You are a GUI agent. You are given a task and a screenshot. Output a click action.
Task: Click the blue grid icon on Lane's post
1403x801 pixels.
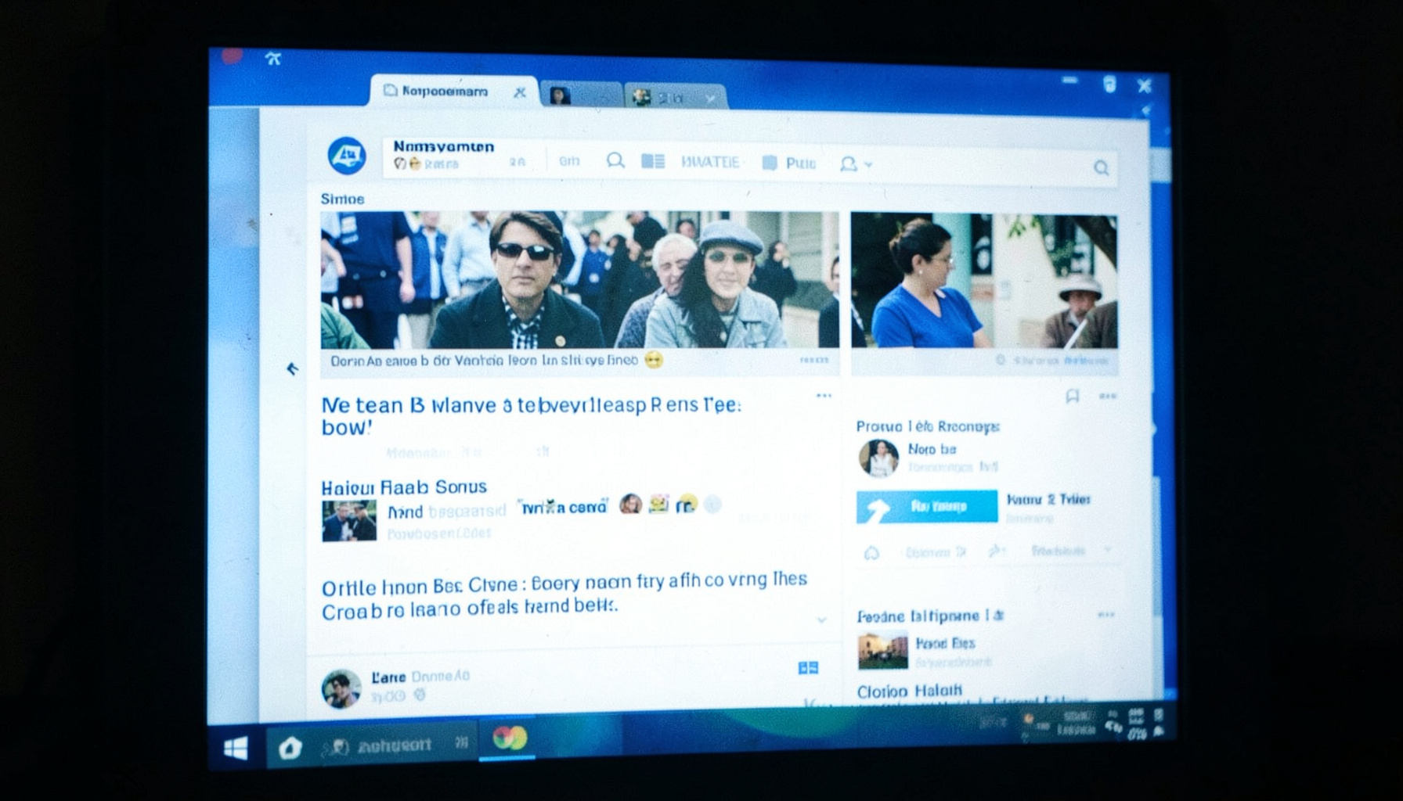coord(808,667)
